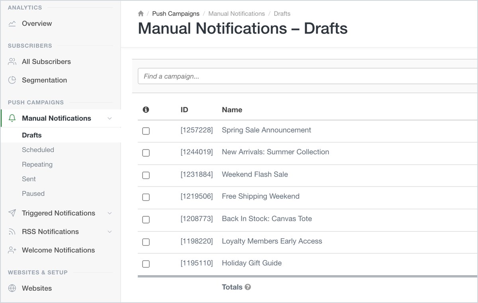The height and width of the screenshot is (303, 478).
Task: Click the RSS Notifications feed icon
Action: pos(12,231)
